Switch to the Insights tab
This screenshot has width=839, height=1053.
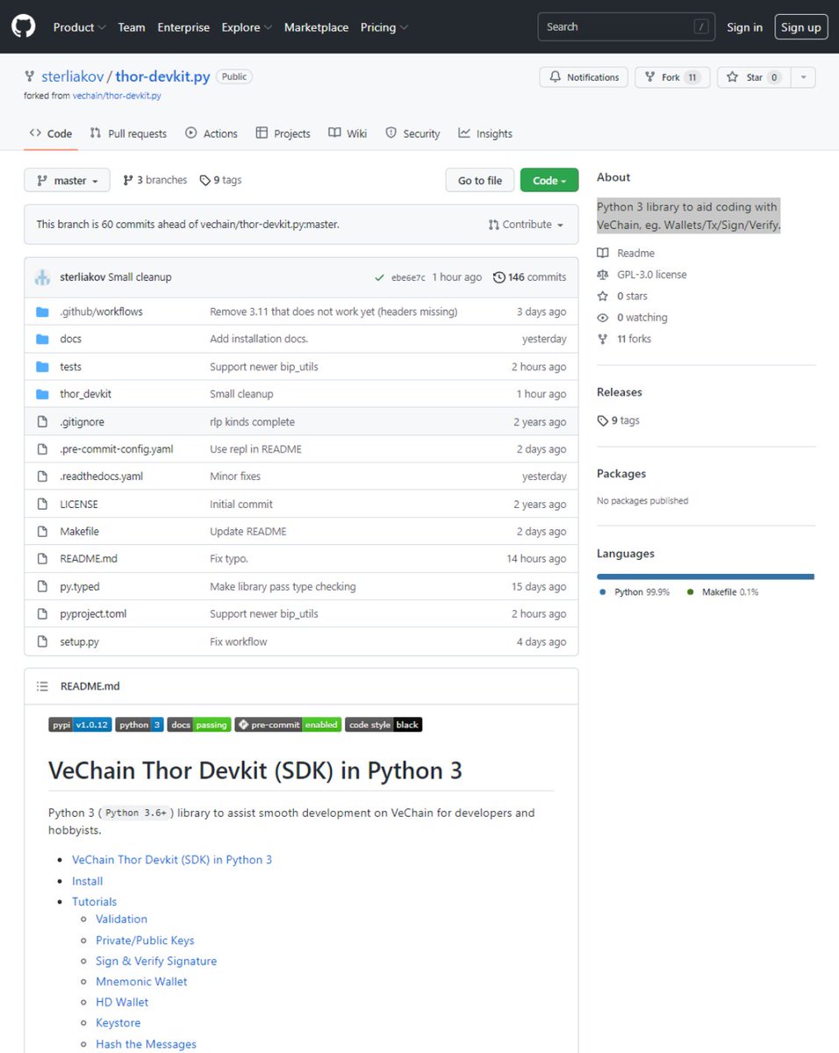click(x=485, y=133)
